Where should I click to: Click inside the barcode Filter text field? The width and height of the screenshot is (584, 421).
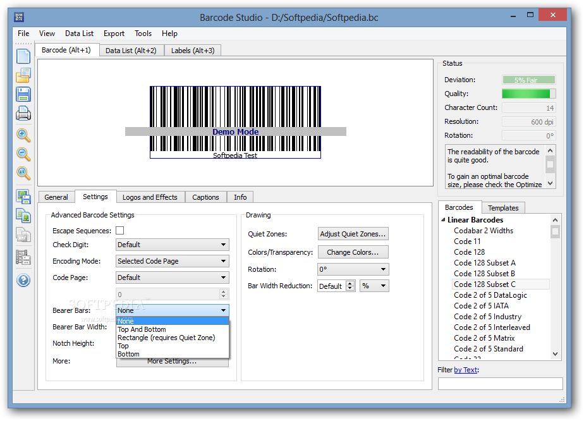(500, 384)
